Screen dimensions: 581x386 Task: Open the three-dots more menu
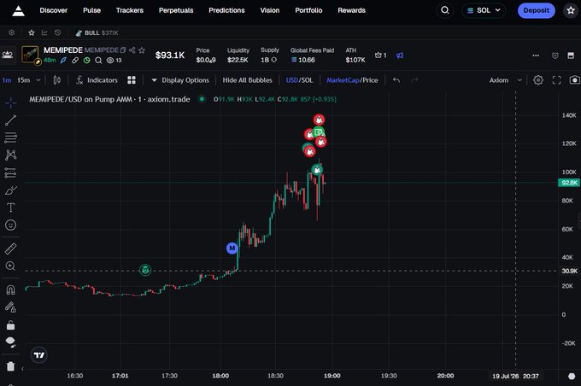[536, 56]
